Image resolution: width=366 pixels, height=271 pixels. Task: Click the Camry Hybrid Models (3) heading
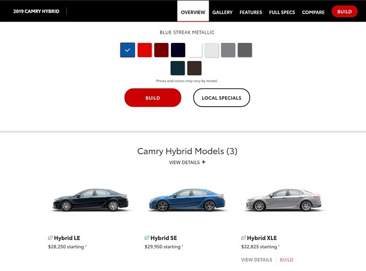(x=187, y=151)
